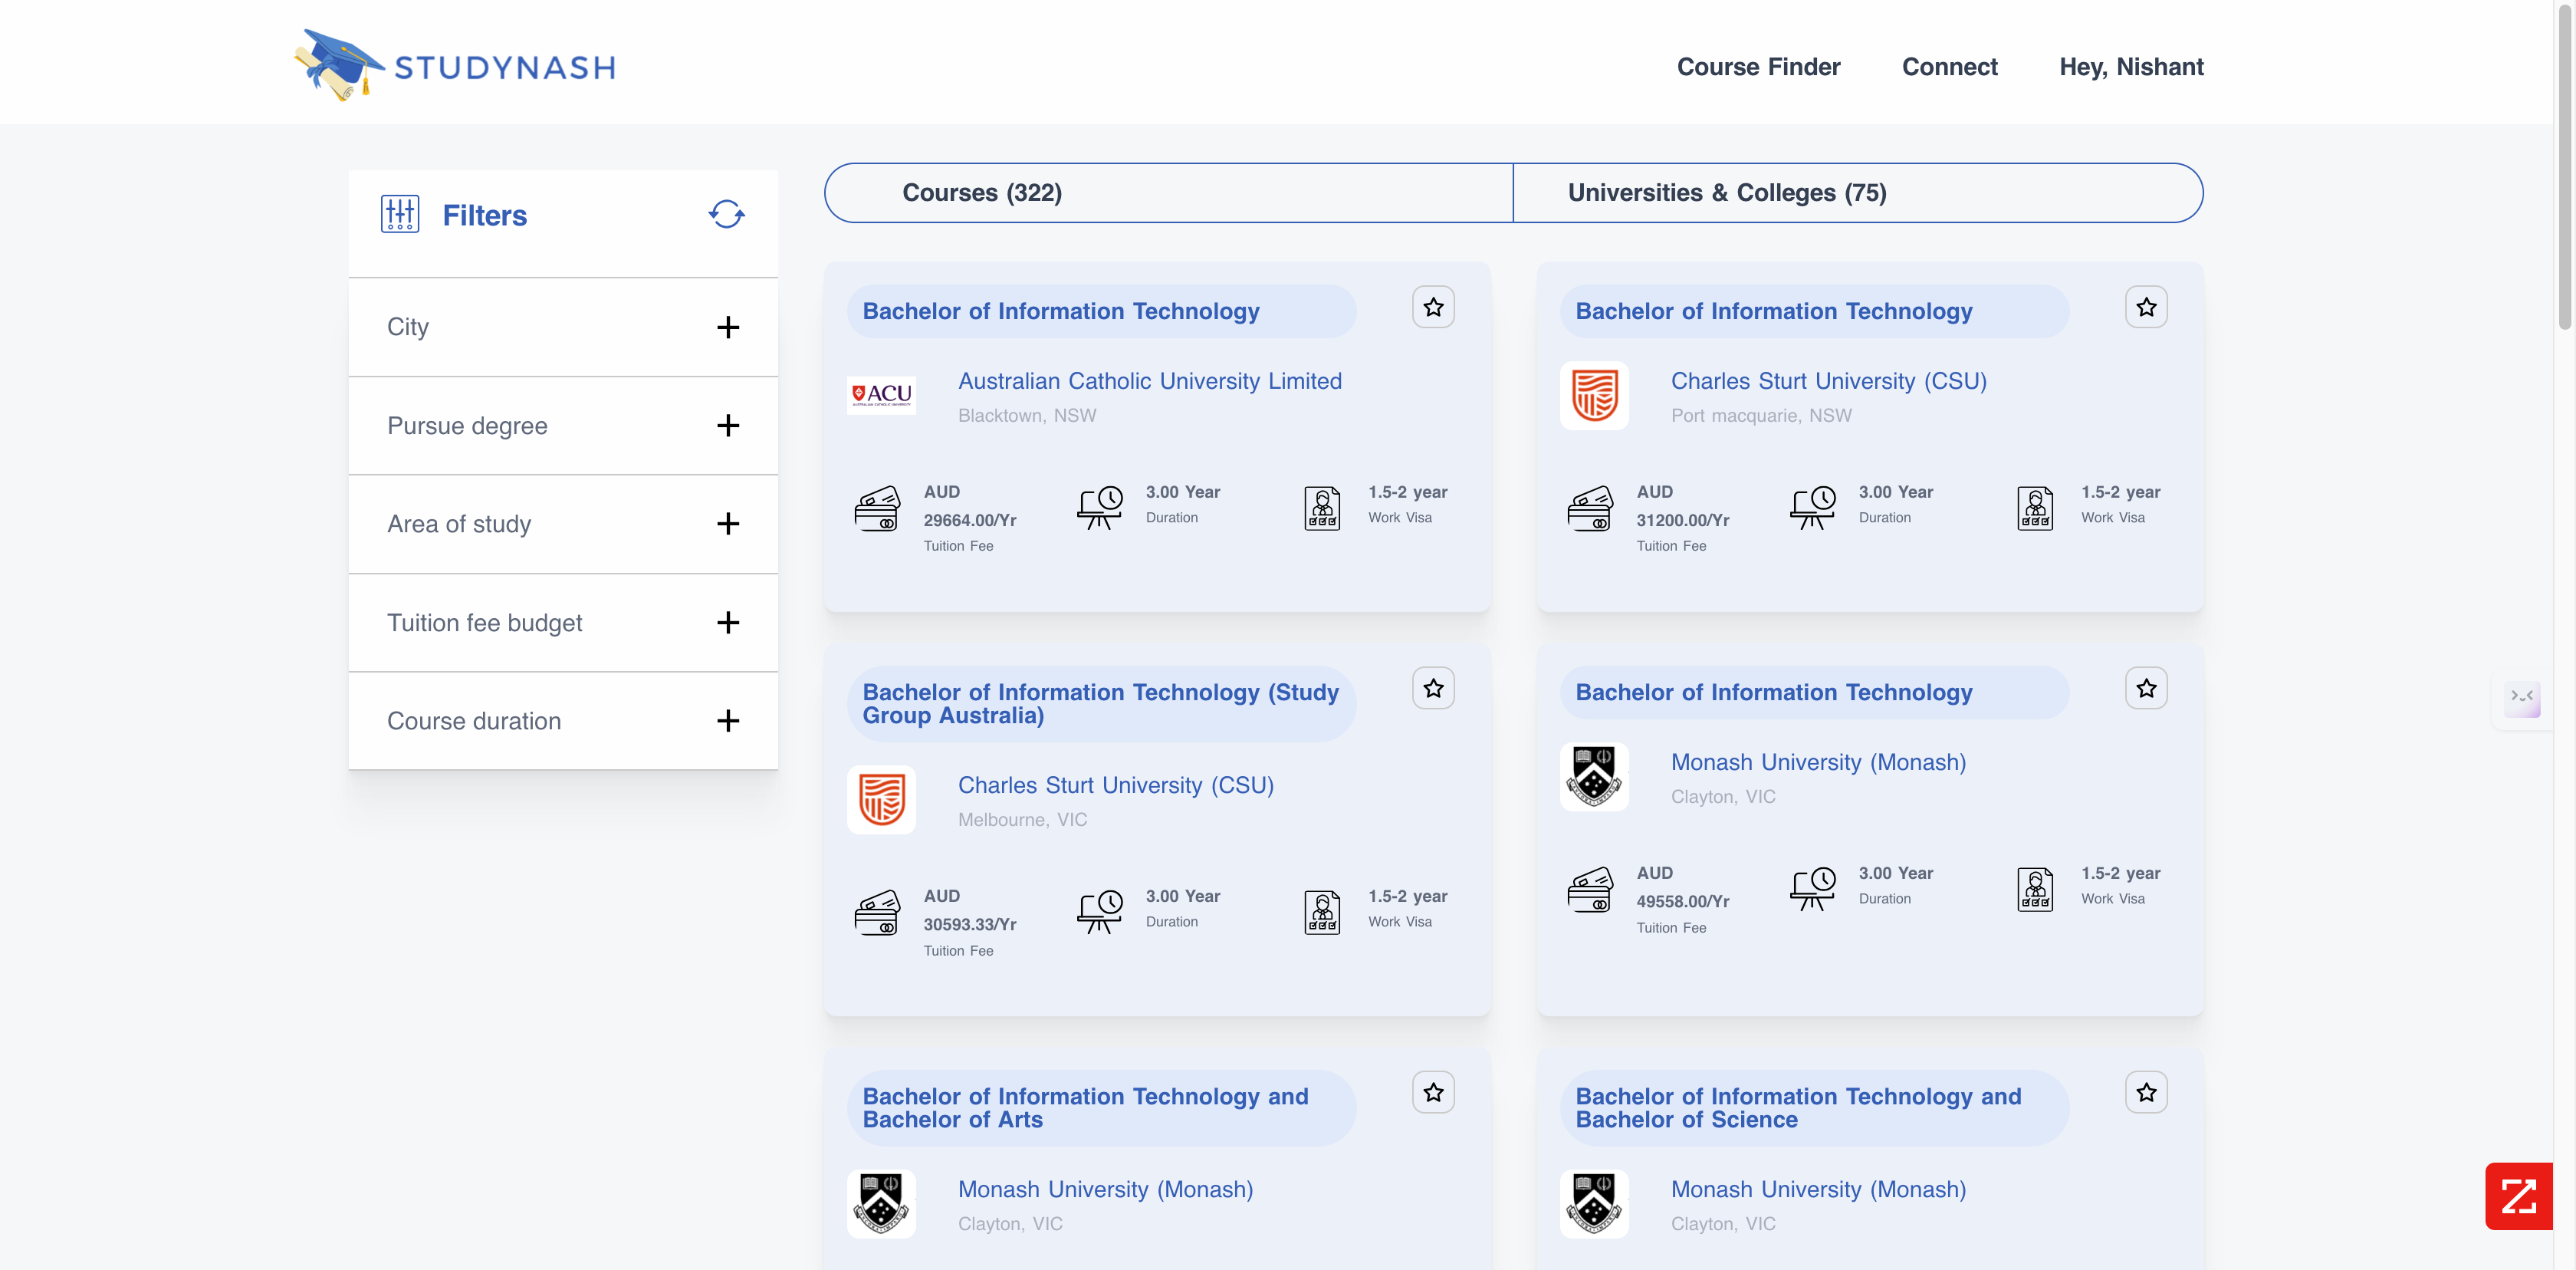The height and width of the screenshot is (1270, 2576).
Task: Open the Australian Catholic University Limited link
Action: [x=1149, y=381]
